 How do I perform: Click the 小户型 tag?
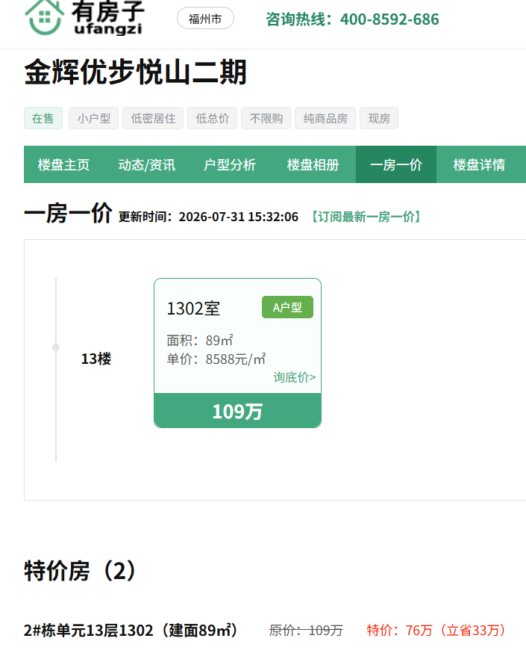click(93, 118)
